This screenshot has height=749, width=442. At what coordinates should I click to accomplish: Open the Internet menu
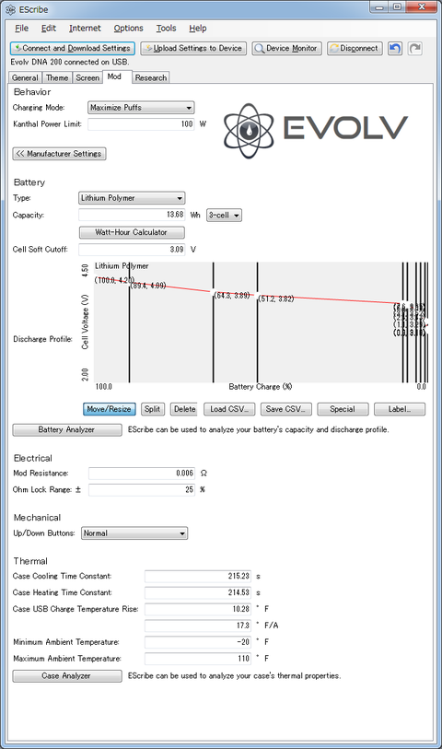(85, 29)
